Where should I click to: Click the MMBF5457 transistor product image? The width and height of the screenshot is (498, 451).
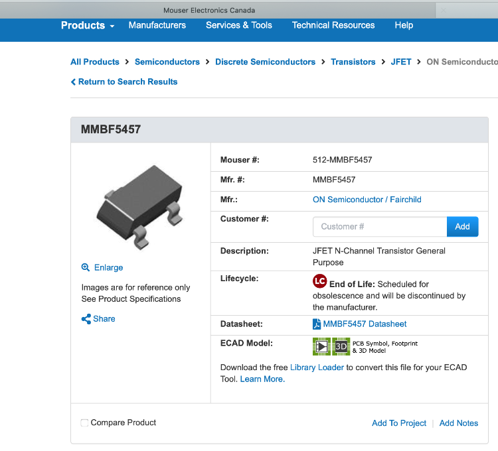139,207
